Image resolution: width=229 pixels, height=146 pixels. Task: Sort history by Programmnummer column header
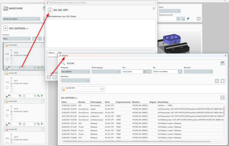[123, 102]
